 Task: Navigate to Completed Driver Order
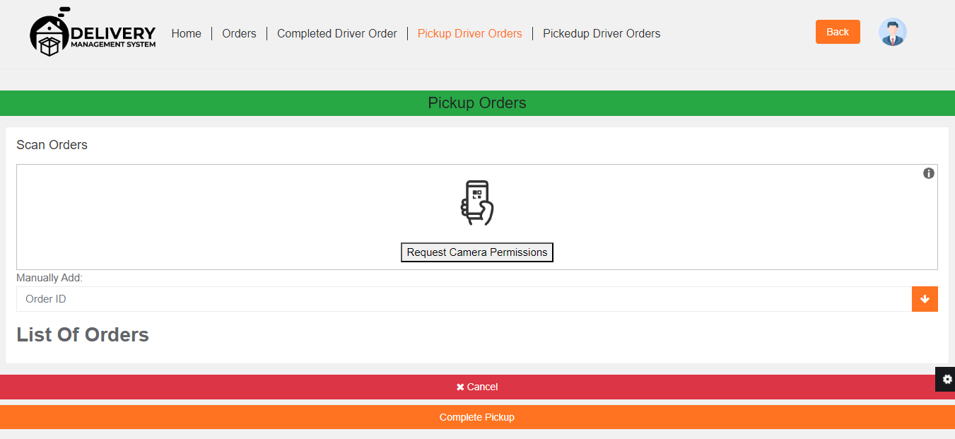click(336, 33)
